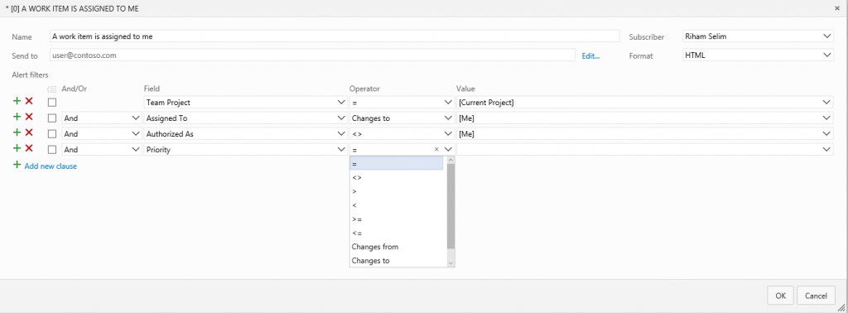Click the Priority value input box
This screenshot has width=848, height=313.
(638, 149)
